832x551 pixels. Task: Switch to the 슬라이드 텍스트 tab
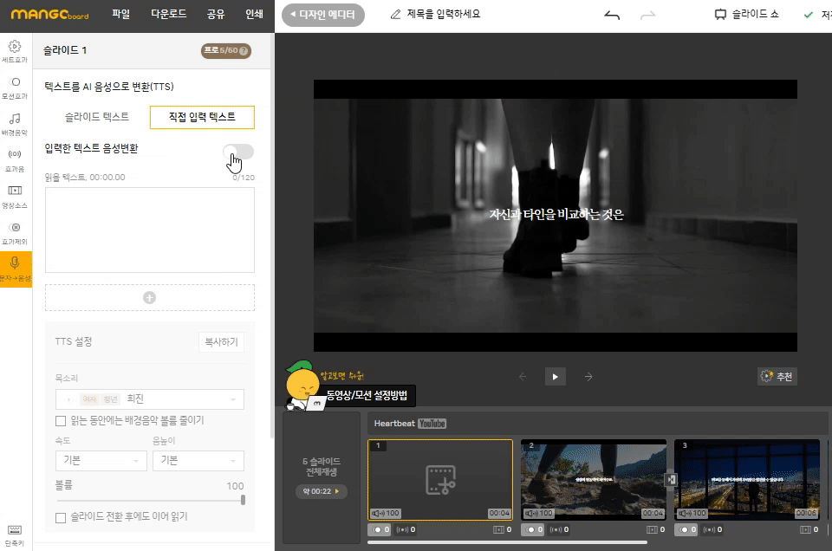(x=96, y=117)
